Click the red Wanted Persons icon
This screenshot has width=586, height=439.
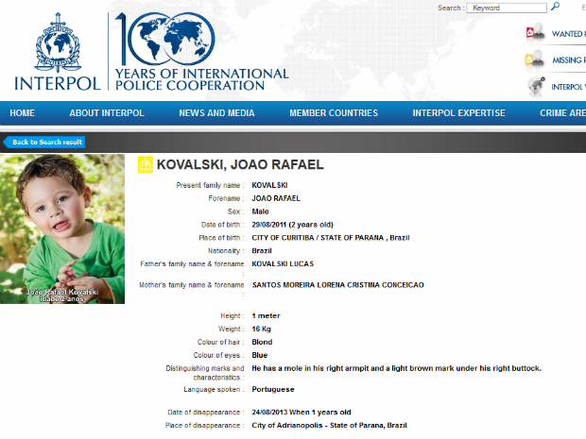[536, 34]
